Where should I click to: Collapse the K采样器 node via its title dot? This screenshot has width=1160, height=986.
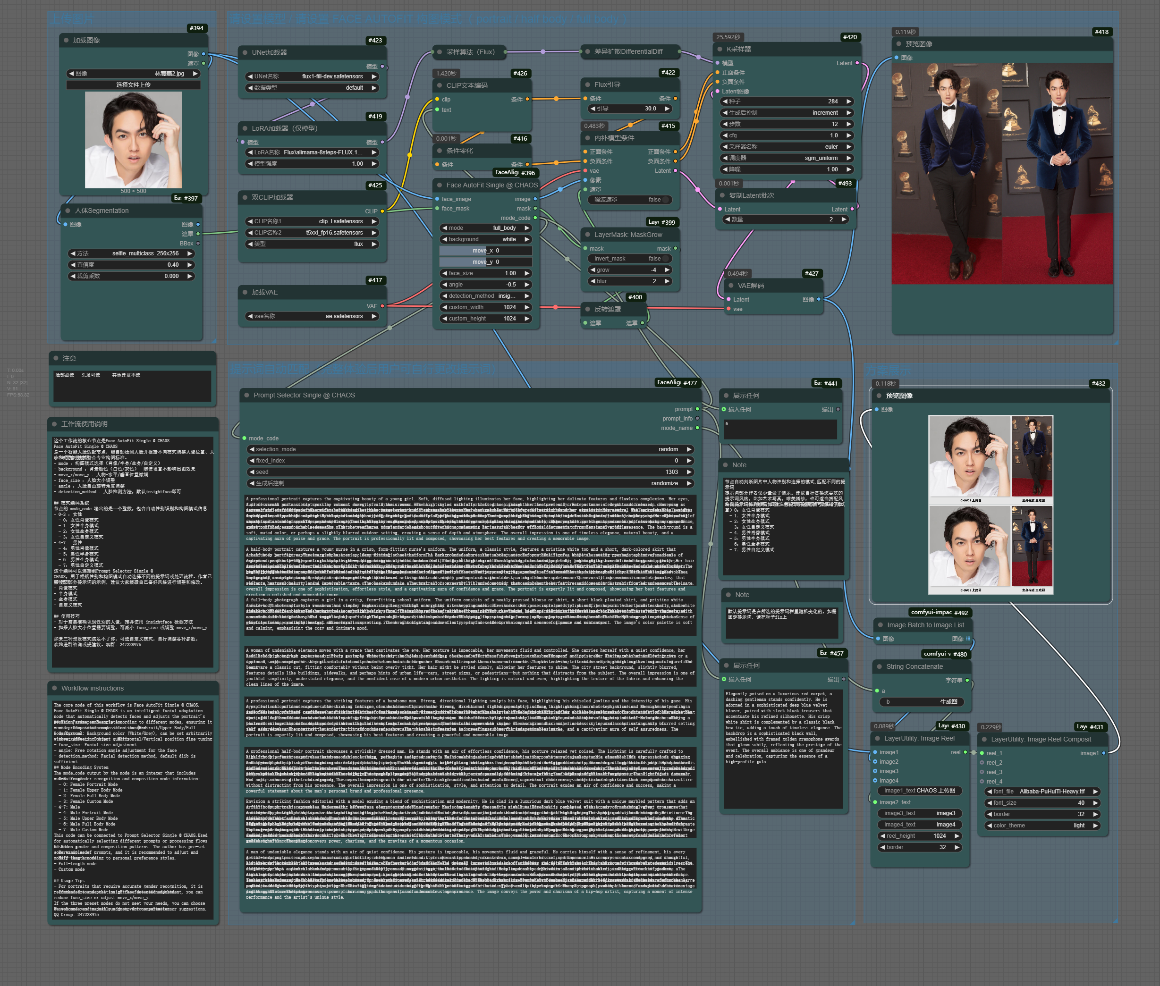[x=720, y=49]
